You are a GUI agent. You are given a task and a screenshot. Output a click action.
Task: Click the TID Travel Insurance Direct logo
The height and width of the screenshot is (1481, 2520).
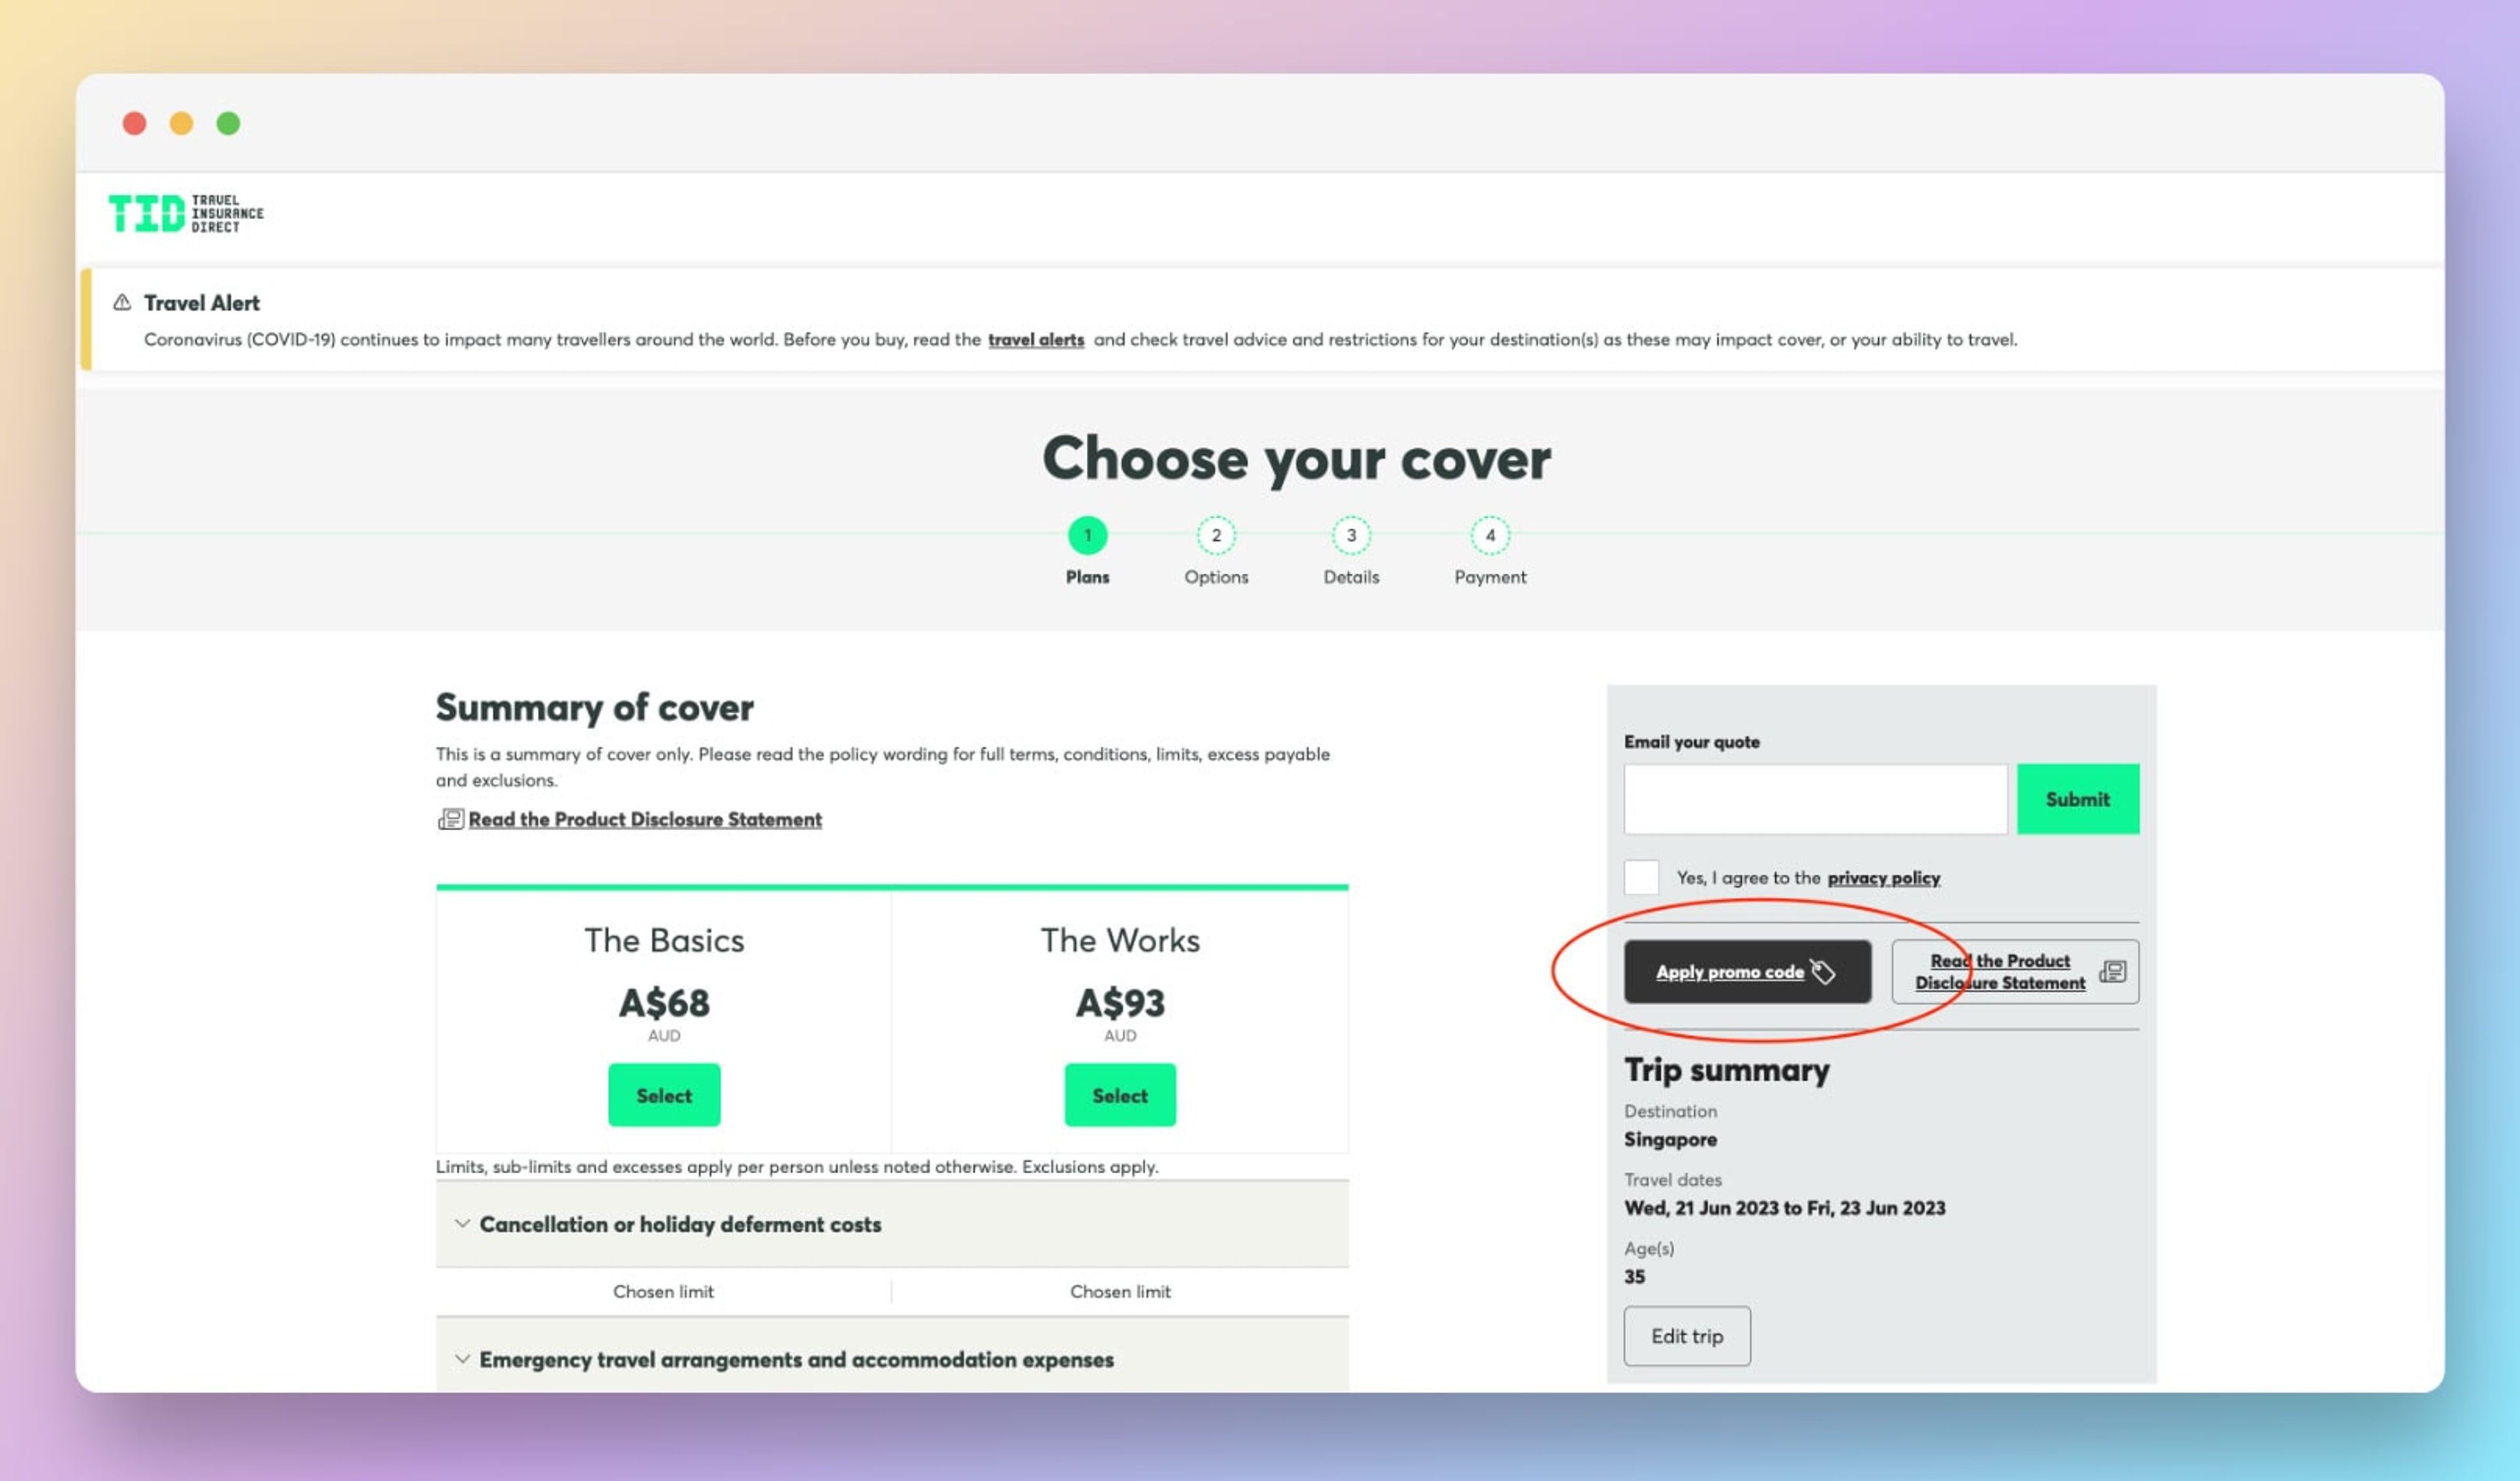(x=186, y=213)
